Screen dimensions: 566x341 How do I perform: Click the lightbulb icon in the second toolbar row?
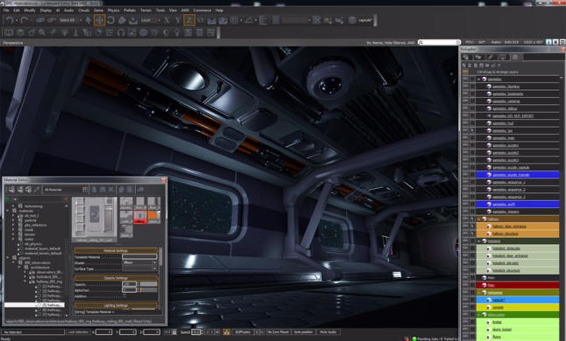click(177, 33)
